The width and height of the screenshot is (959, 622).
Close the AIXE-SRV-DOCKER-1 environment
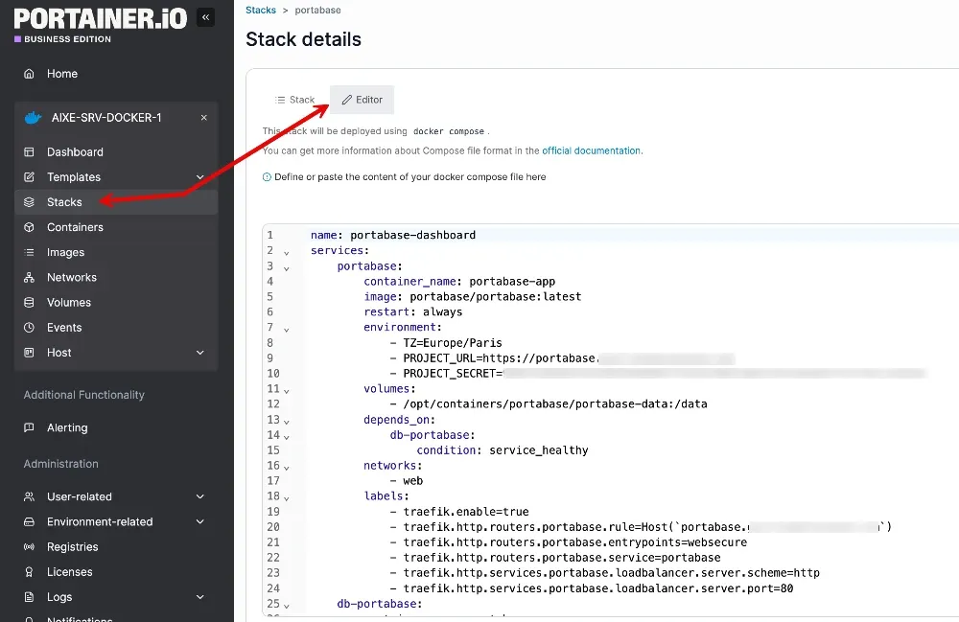(x=203, y=117)
